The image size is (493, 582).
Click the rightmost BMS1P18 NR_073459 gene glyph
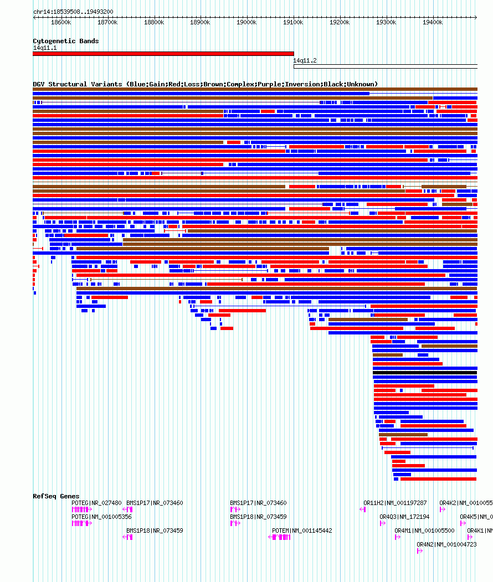(x=235, y=523)
